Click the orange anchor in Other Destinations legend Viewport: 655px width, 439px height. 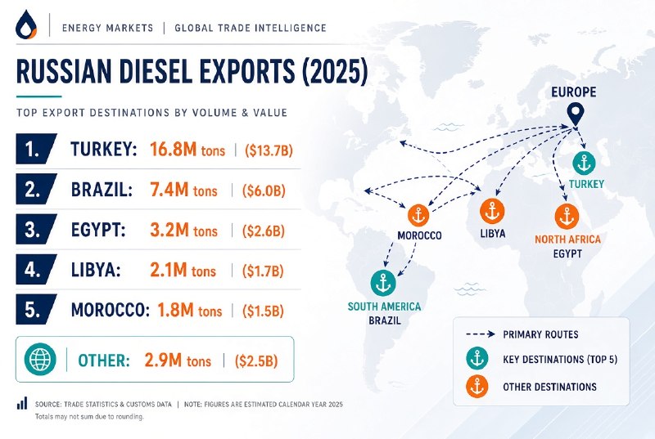tap(477, 386)
